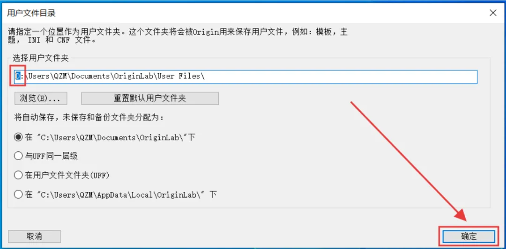Open folder browser via 浏览(B)...

click(x=41, y=99)
